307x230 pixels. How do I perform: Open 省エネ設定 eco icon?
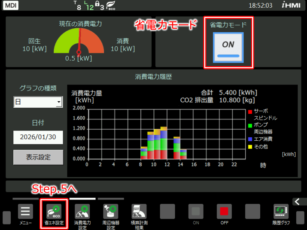[54, 212]
